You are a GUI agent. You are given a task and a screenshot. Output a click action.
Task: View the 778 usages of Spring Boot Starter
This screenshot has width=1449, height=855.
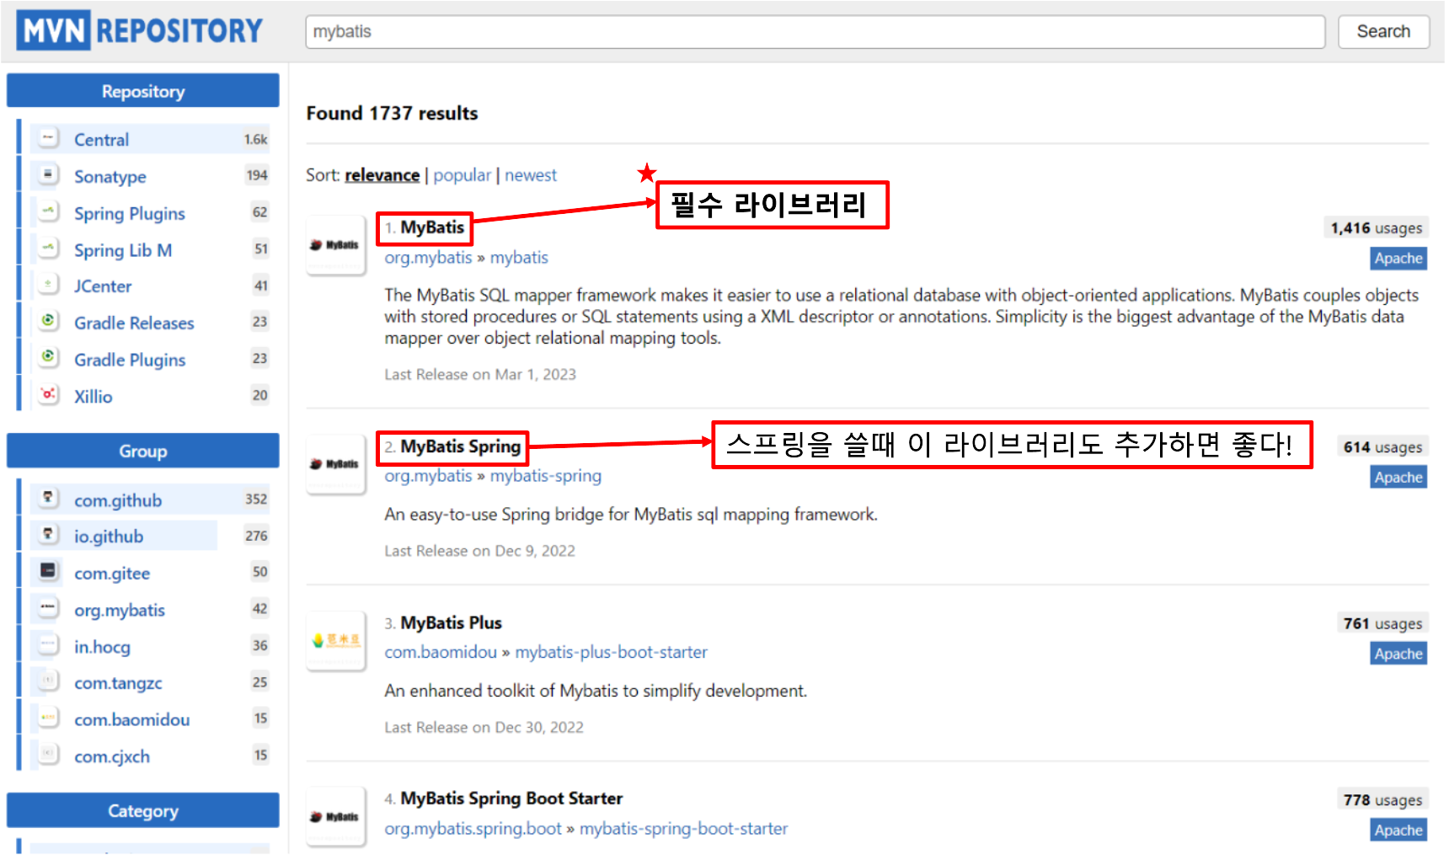(x=1382, y=800)
